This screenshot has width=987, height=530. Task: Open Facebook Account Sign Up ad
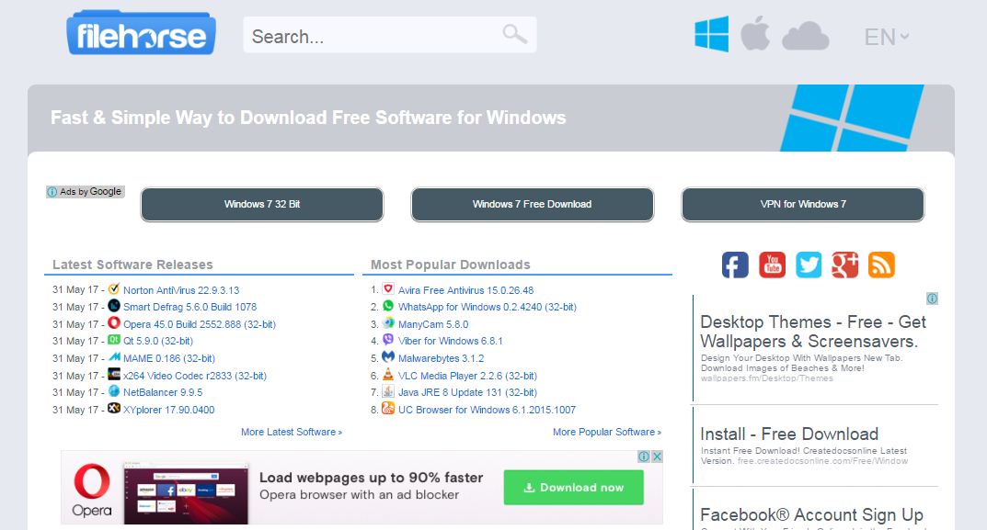[811, 515]
